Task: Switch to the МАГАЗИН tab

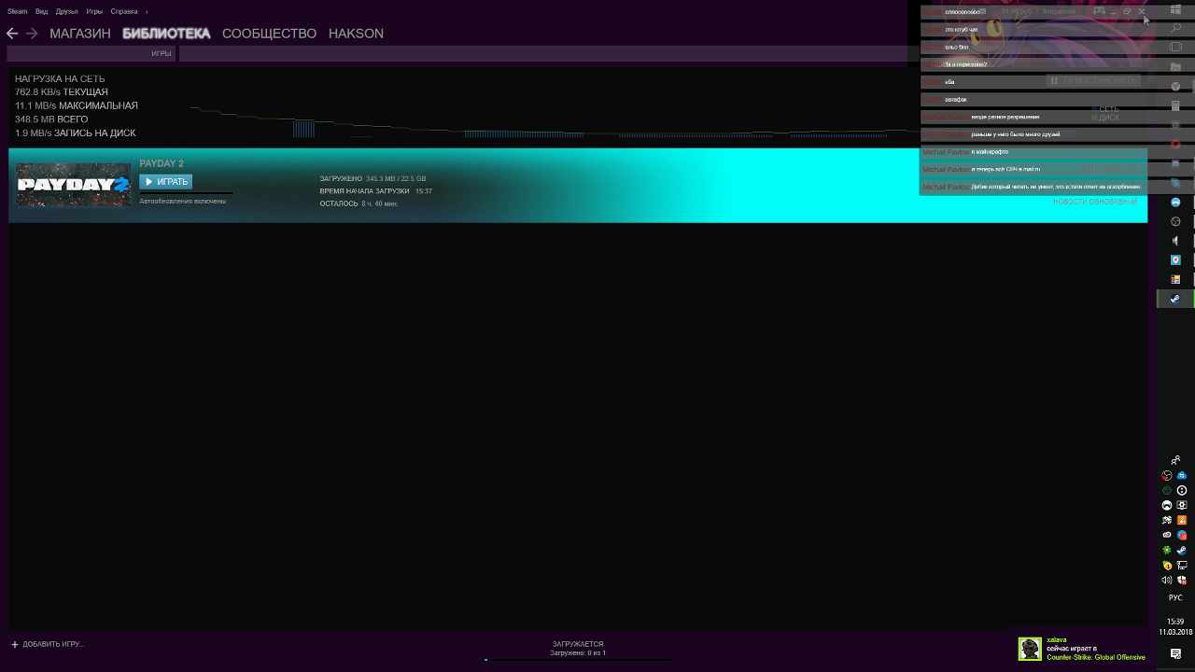Action: (x=80, y=34)
